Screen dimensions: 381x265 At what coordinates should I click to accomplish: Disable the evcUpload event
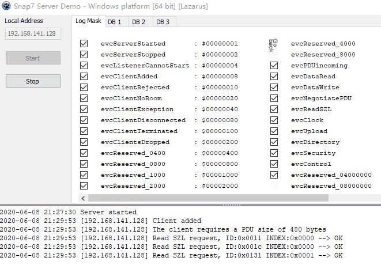(x=274, y=131)
